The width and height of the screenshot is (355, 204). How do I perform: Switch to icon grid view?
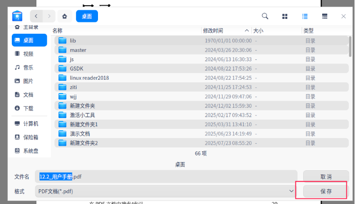coord(285,16)
